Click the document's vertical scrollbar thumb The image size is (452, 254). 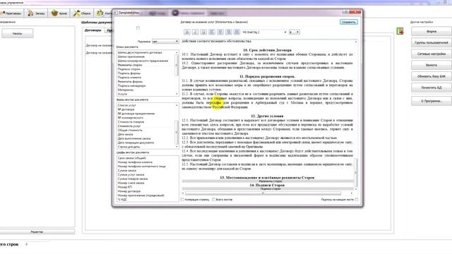pyautogui.click(x=355, y=172)
